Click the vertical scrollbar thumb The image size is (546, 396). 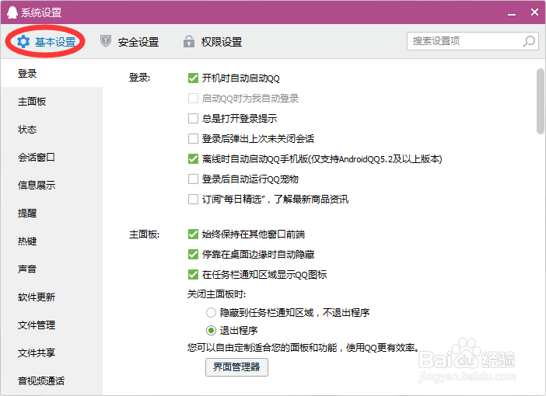coord(541,101)
